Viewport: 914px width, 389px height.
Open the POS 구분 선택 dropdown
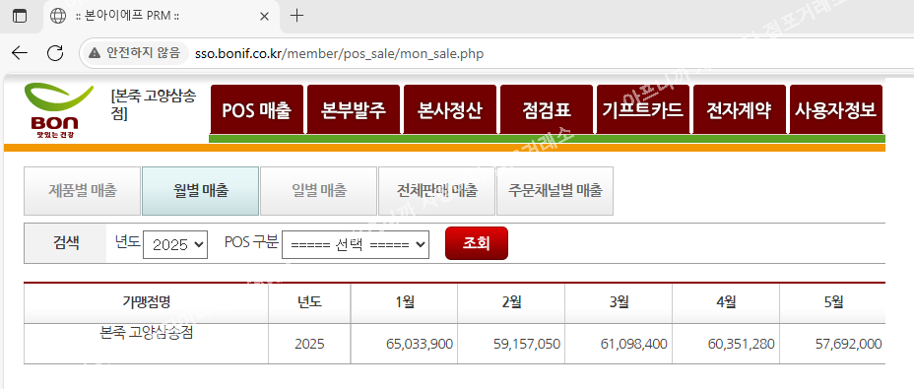(x=356, y=244)
